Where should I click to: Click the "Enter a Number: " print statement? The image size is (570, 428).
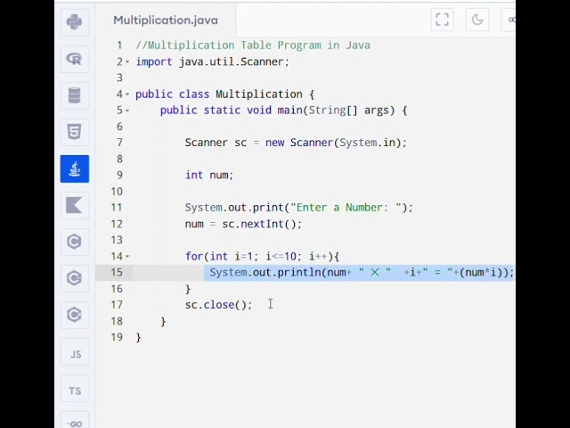point(299,208)
